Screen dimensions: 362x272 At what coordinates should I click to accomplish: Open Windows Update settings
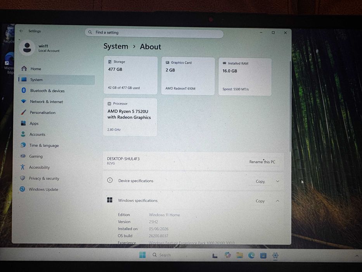56,189
